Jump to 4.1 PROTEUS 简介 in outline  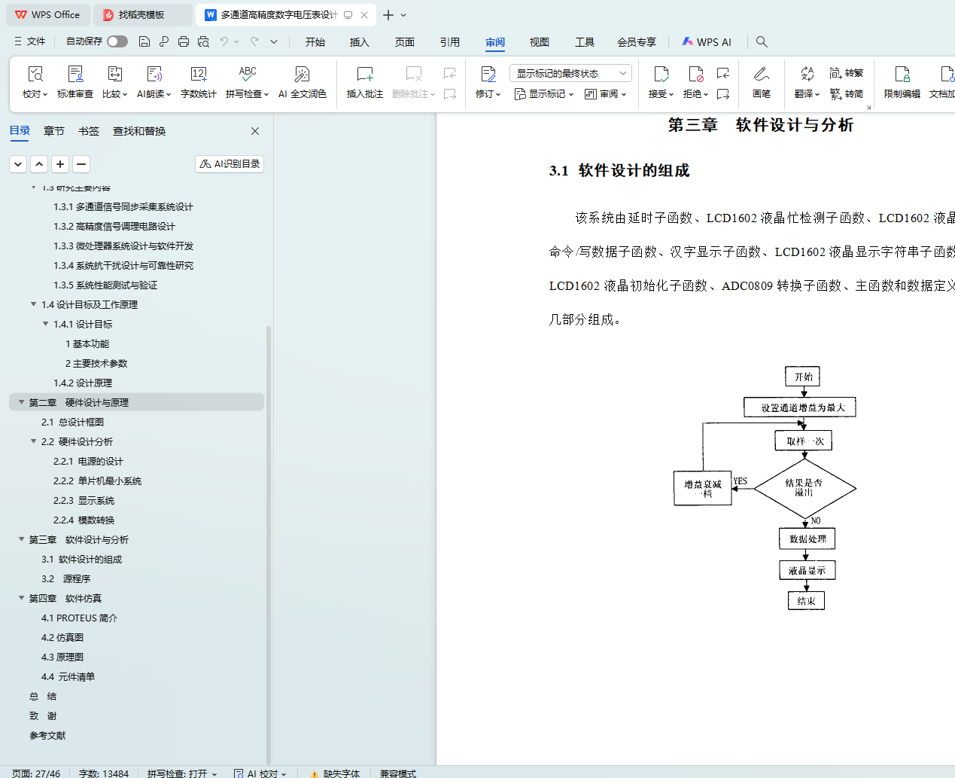79,618
